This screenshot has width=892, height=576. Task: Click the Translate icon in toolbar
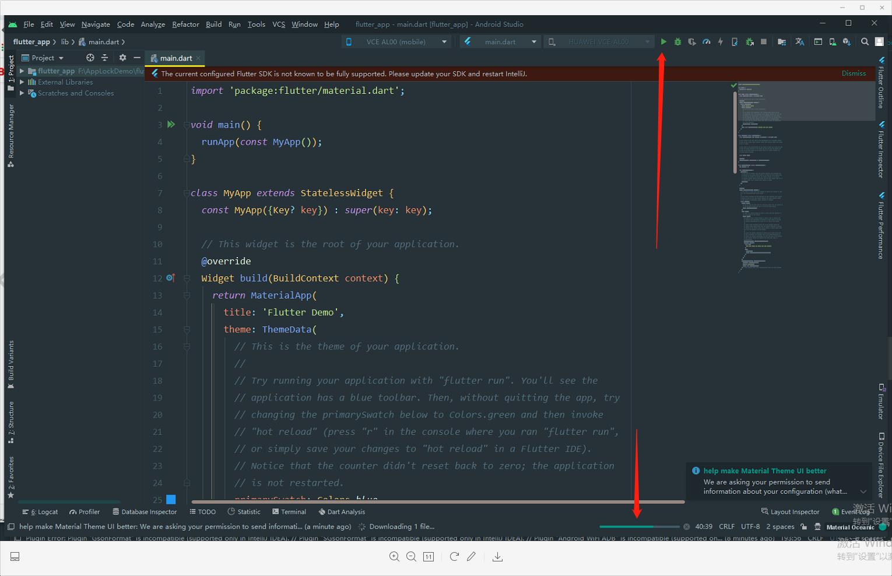coord(800,42)
